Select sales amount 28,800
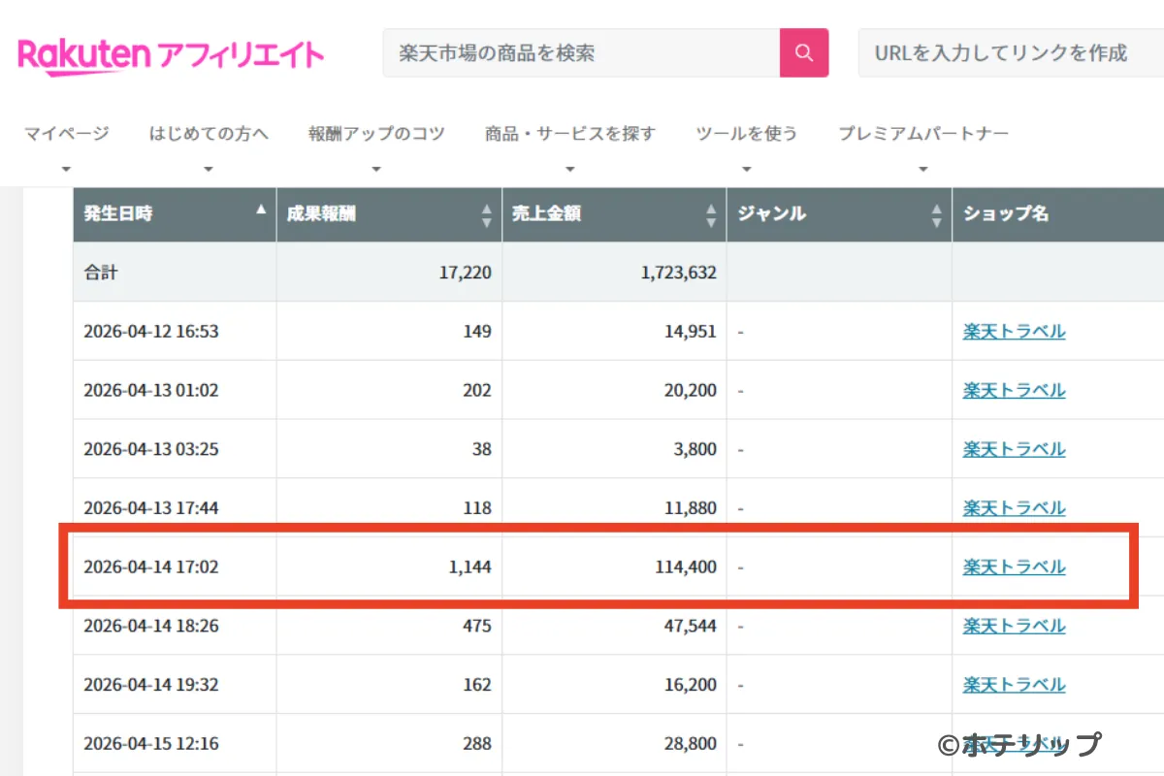 (x=690, y=744)
